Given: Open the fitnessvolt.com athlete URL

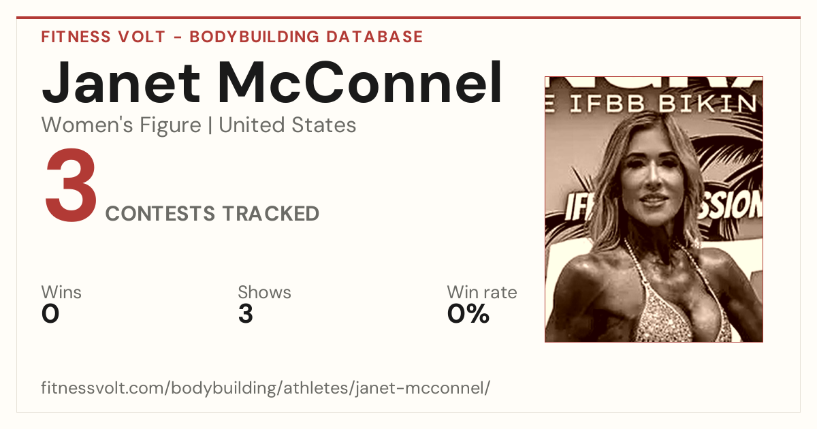Looking at the screenshot, I should point(266,388).
